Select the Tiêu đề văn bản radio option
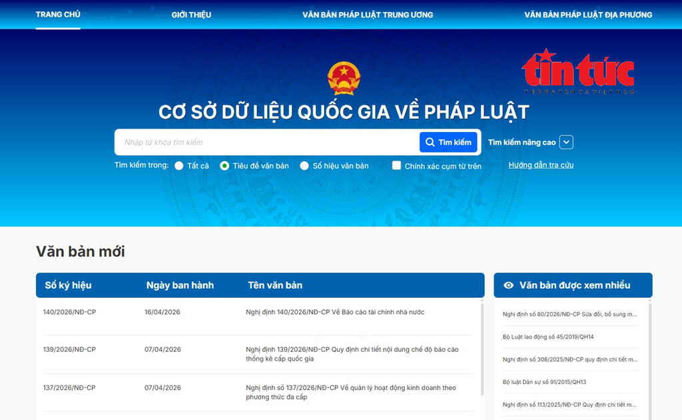682x420 pixels. (224, 166)
